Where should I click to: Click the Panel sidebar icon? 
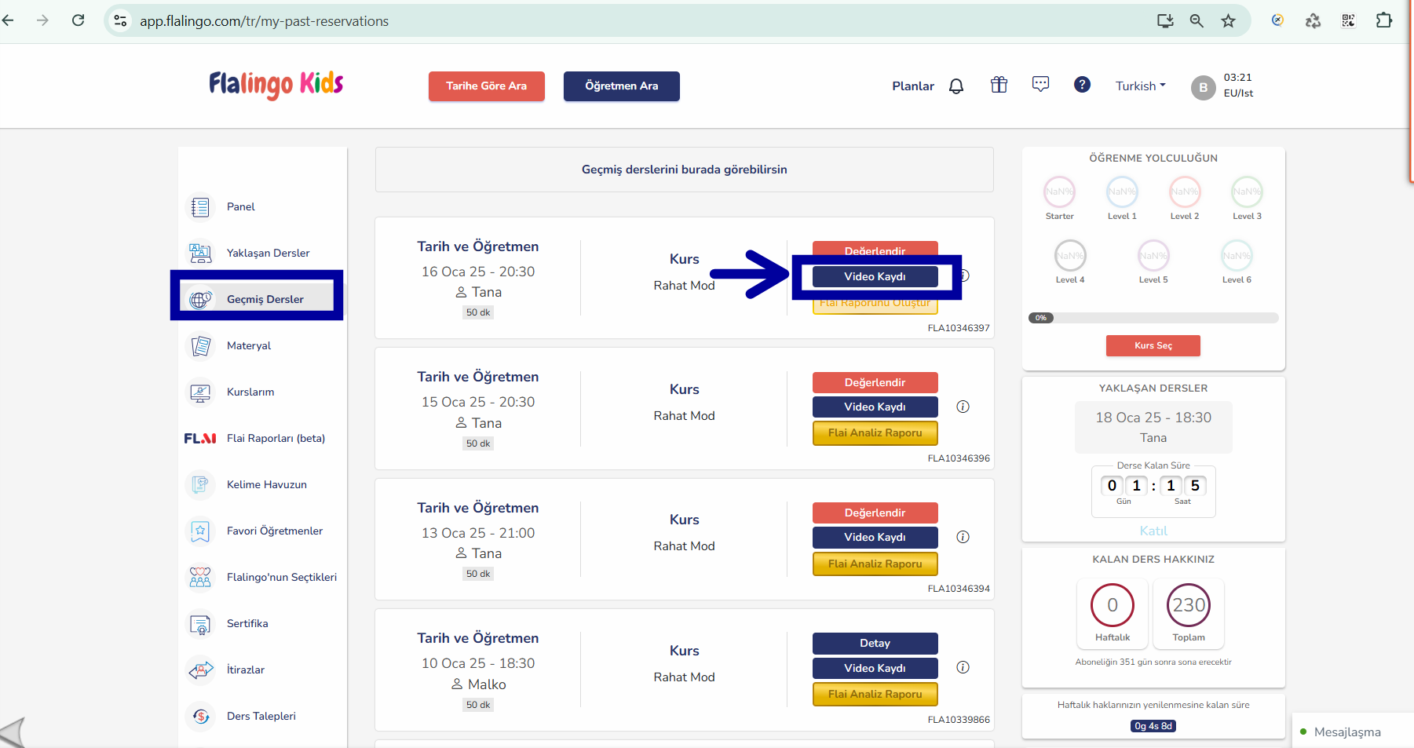coord(200,207)
